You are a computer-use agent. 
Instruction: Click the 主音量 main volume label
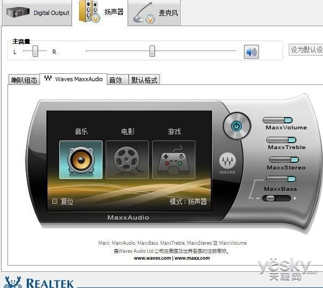(x=21, y=42)
